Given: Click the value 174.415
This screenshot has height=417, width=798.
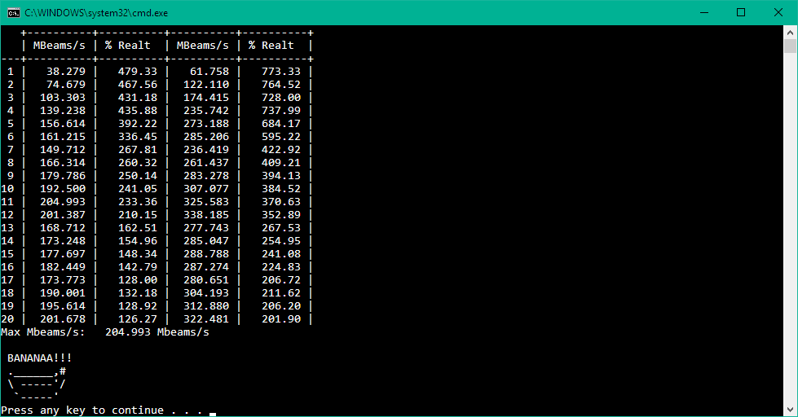Looking at the screenshot, I should pos(206,98).
